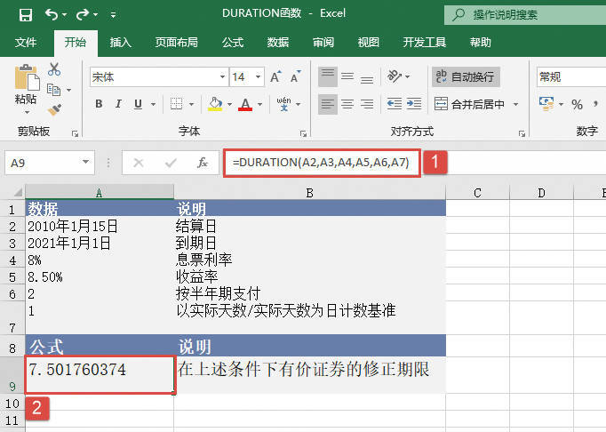Toggle the 自动换行 wrap text button
This screenshot has height=432, width=606.
(x=466, y=77)
